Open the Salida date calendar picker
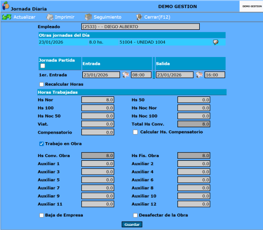This screenshot has height=230, width=263. pyautogui.click(x=199, y=75)
